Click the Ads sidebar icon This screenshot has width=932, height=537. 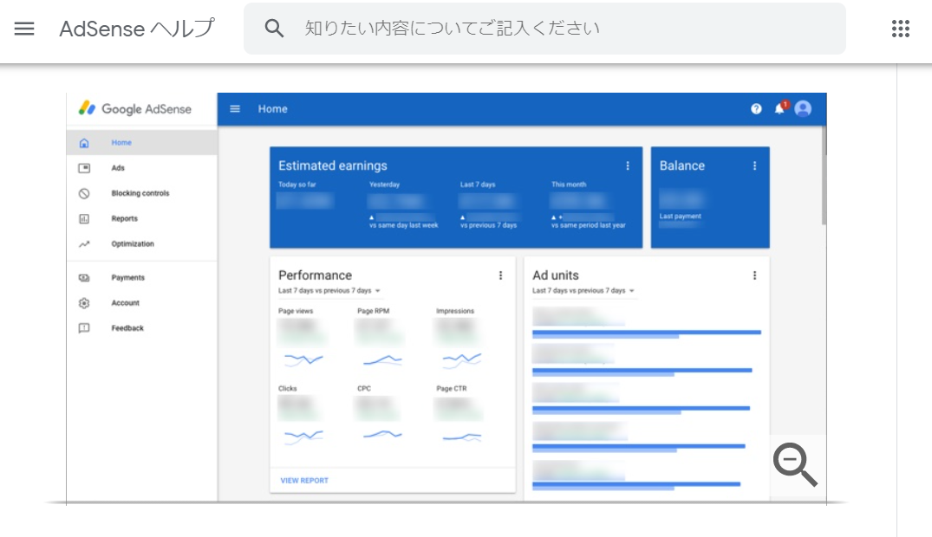pos(84,168)
